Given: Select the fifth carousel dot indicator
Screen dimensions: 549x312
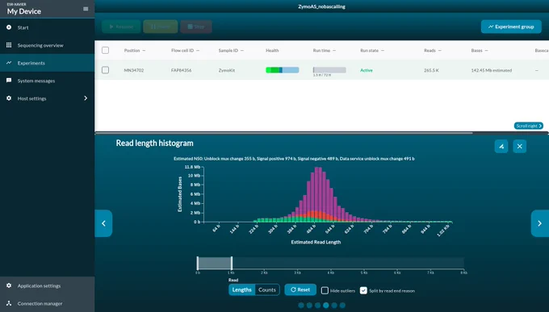Looking at the screenshot, I should [334, 306].
